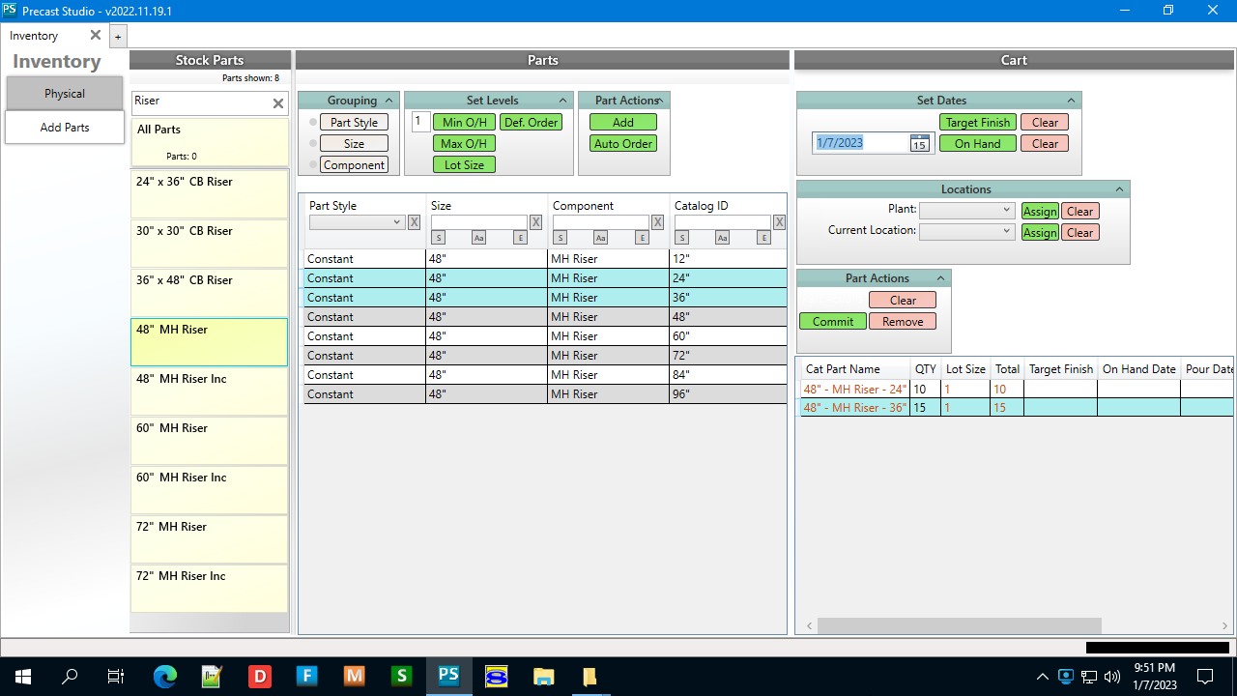Open the calendar picker in Set Dates

tap(919, 143)
